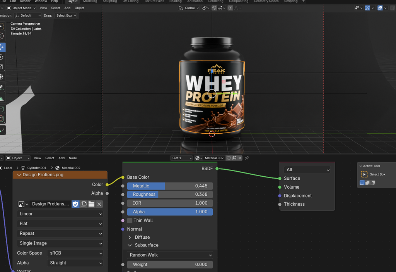Viewport: 396px width, 272px height.
Task: Unlink the Design Protiens image datablock
Action: tap(99, 204)
